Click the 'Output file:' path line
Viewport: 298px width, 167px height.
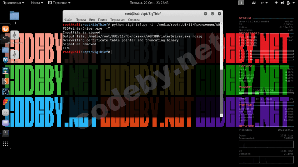pyautogui.click(x=132, y=36)
